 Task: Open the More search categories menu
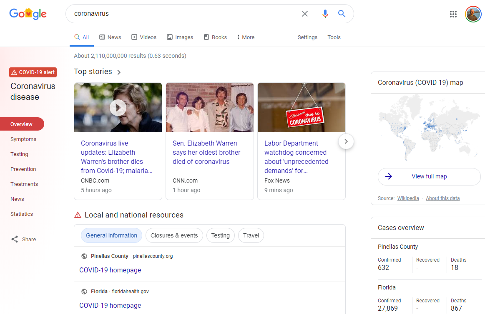[246, 37]
